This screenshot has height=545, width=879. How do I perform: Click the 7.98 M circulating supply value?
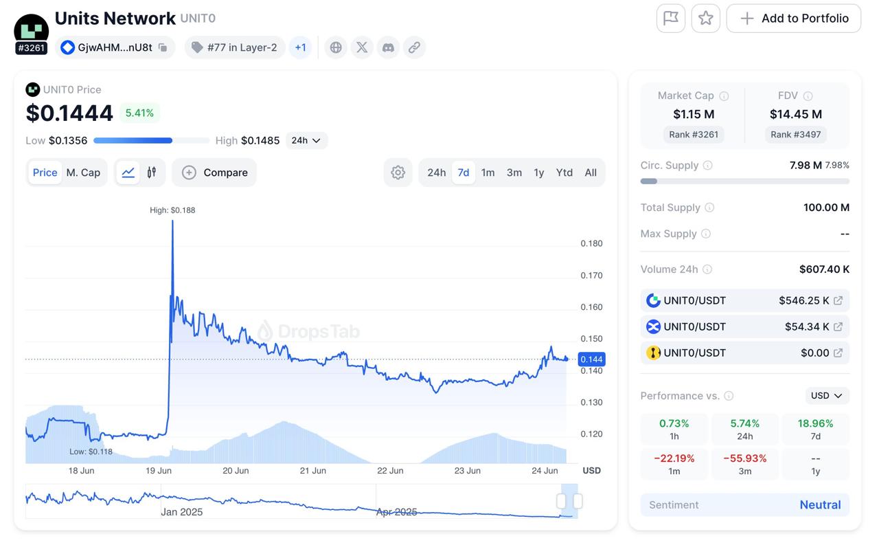(x=806, y=166)
